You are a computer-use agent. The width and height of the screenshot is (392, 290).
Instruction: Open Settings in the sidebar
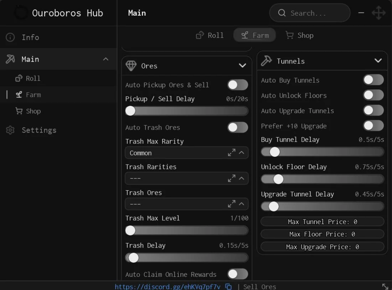pos(58,130)
